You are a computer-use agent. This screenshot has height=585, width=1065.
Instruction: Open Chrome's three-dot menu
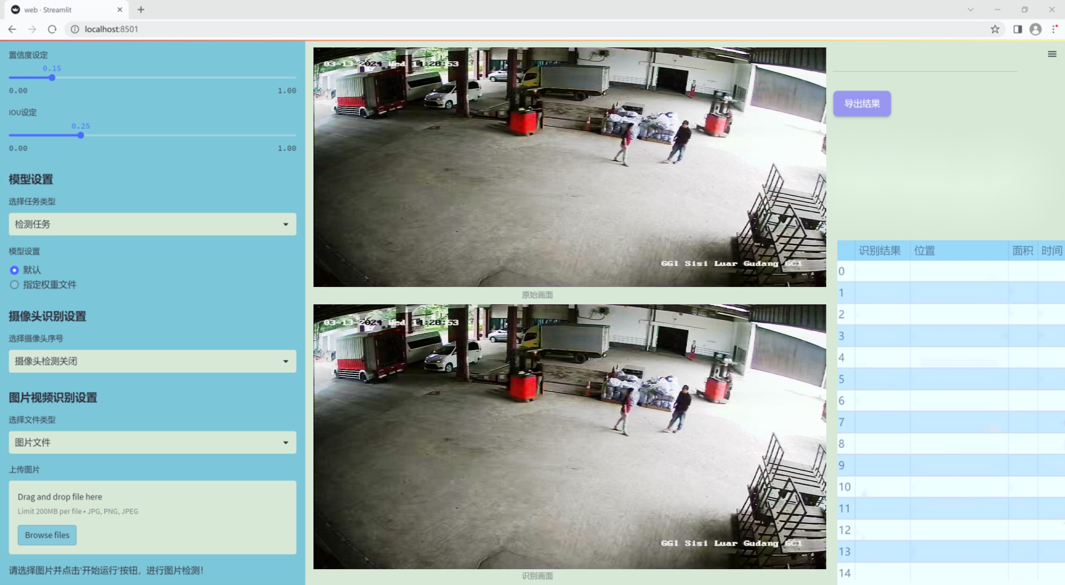pyautogui.click(x=1054, y=29)
